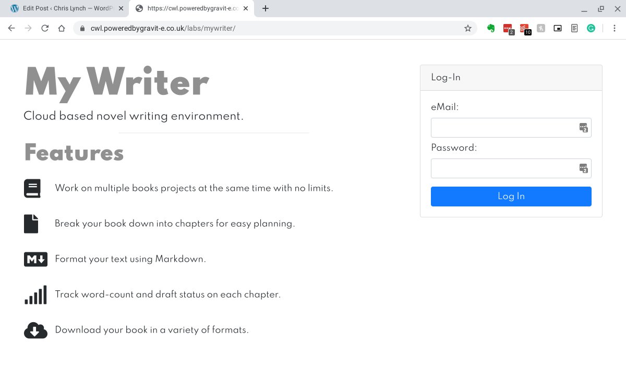
Task: Click 'Download your book in a variety of formats.'
Action: 152,330
